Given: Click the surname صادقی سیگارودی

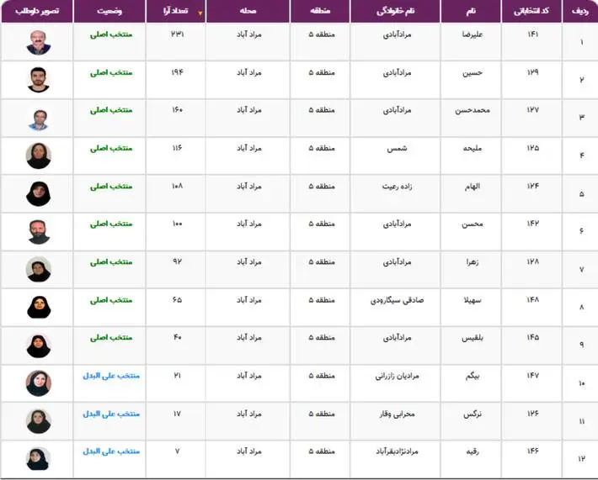Looking at the screenshot, I should (x=397, y=300).
